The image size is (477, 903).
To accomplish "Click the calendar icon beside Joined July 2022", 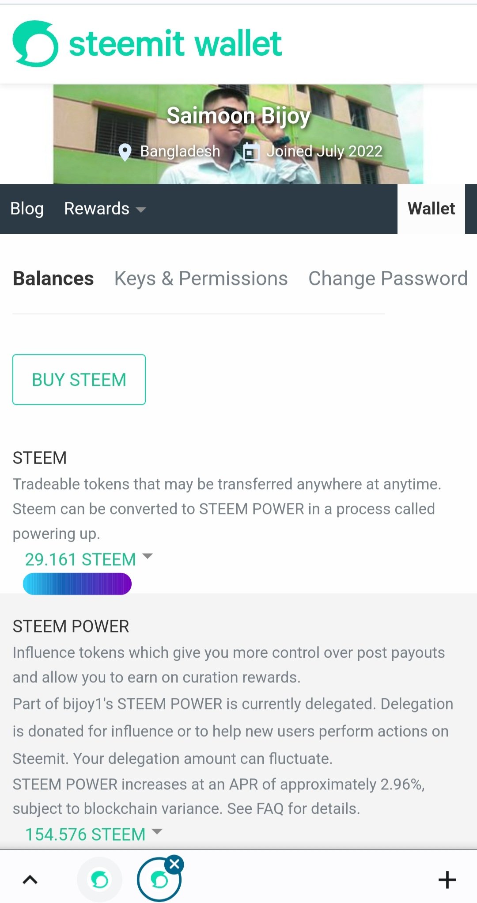I will (x=251, y=152).
